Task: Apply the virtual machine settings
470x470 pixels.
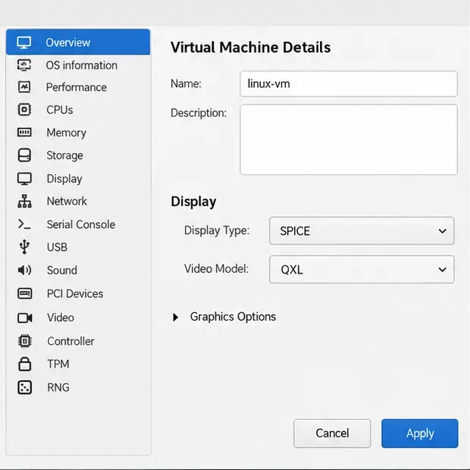Action: tap(420, 434)
